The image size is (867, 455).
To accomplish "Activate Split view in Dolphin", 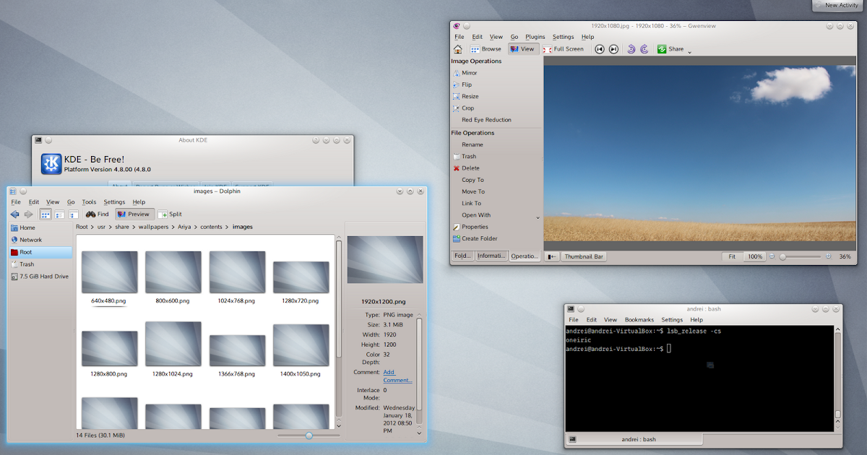I will click(171, 214).
